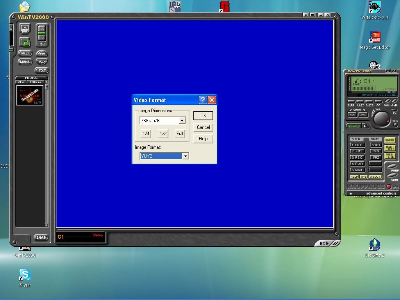Screen dimensions: 400x300
Task: Open ABOUT on the remote
Action: (x=375, y=177)
